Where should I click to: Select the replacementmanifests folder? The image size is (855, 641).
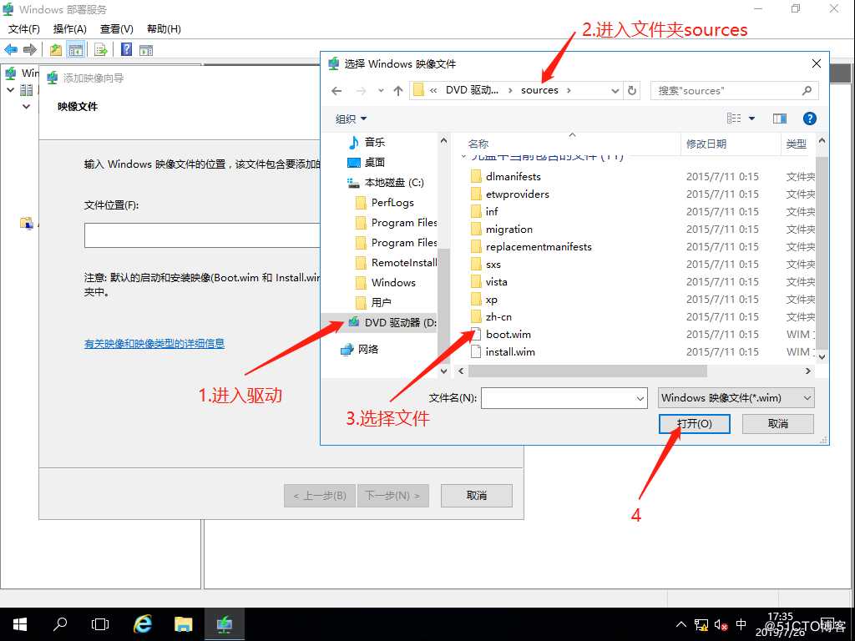click(x=539, y=246)
